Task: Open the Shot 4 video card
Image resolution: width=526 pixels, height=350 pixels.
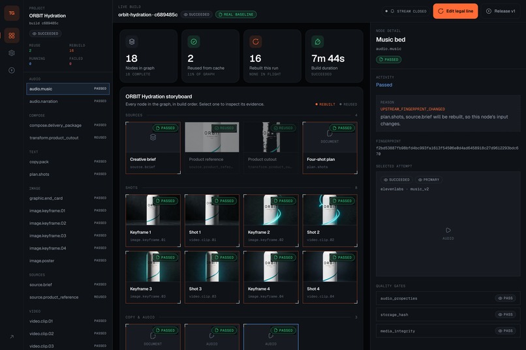Action: point(330,277)
